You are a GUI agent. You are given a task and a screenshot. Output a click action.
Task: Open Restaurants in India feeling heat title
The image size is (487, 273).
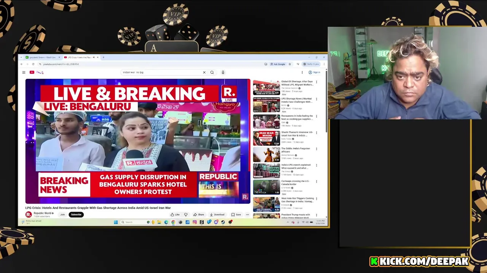click(x=297, y=118)
